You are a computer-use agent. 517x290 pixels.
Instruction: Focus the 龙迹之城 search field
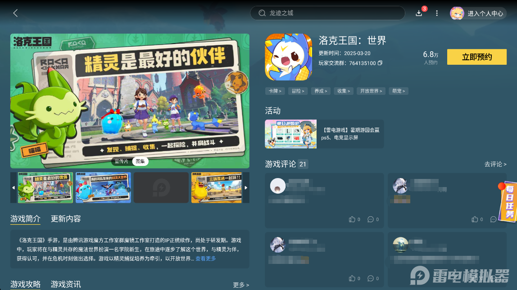click(x=327, y=13)
